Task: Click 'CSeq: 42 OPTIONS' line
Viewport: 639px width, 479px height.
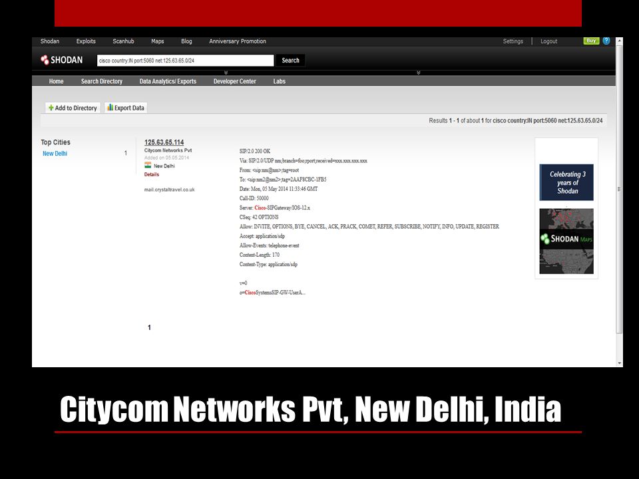Action: [x=259, y=217]
